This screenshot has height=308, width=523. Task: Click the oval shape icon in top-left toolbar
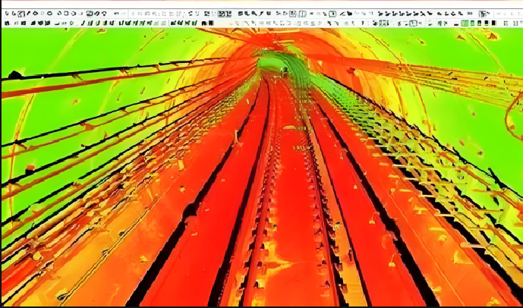(x=51, y=14)
